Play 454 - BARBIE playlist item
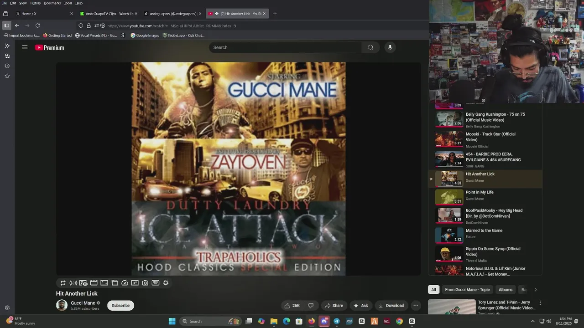Image resolution: width=584 pixels, height=328 pixels. (x=485, y=159)
